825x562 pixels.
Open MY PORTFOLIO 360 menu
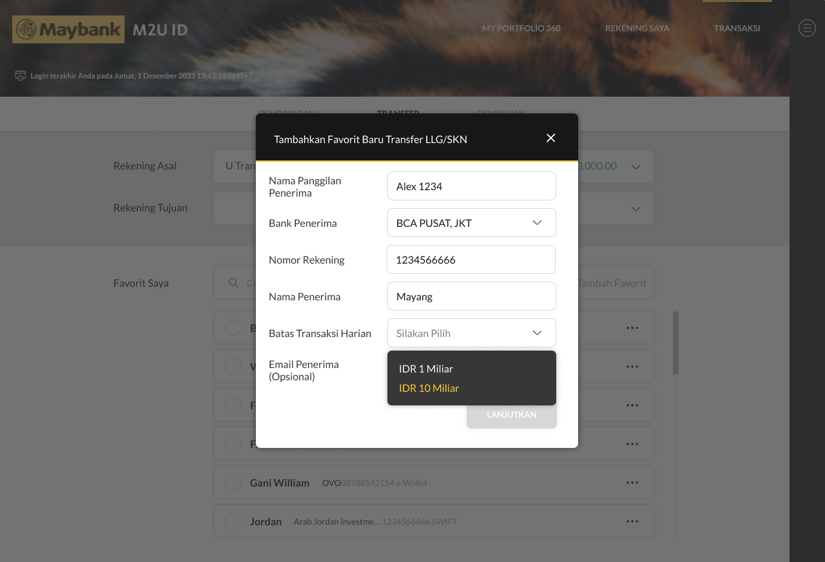click(x=521, y=28)
